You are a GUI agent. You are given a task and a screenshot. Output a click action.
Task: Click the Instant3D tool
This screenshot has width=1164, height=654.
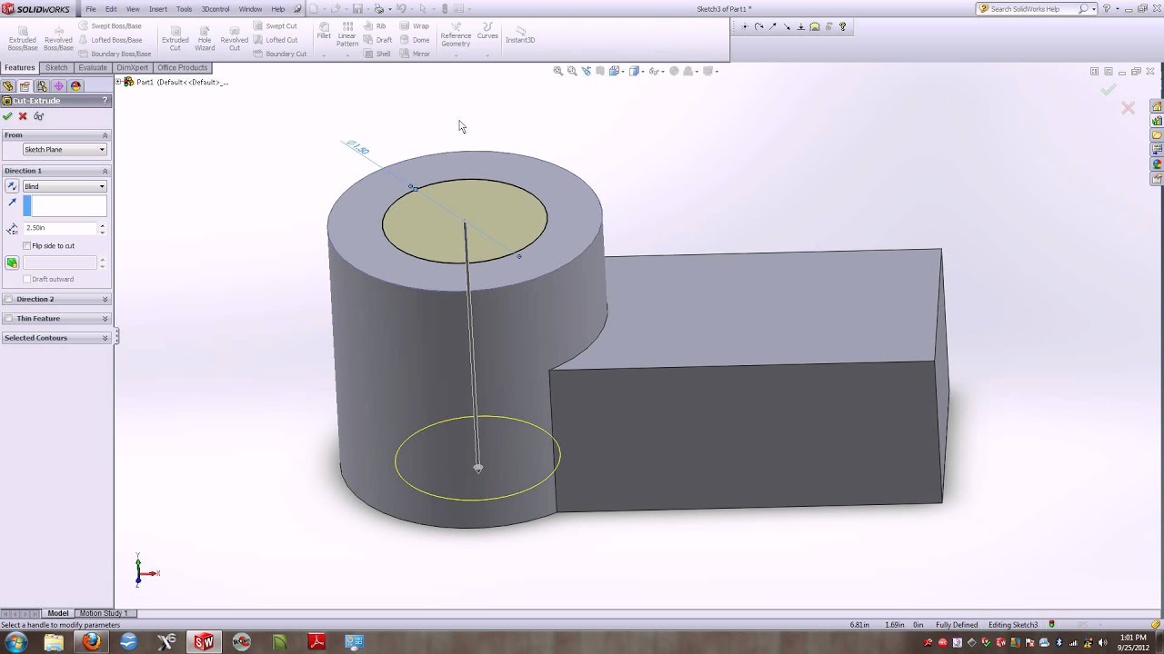tap(520, 35)
